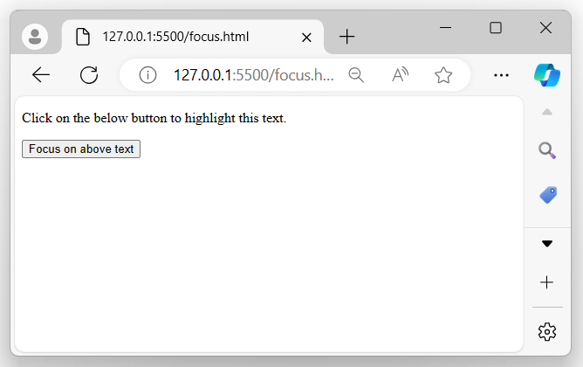Click the sidebar down arrow

547,244
